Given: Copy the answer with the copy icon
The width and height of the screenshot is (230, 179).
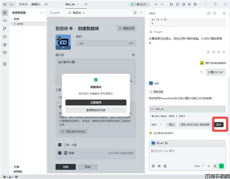Looking at the screenshot, I should [219, 52].
